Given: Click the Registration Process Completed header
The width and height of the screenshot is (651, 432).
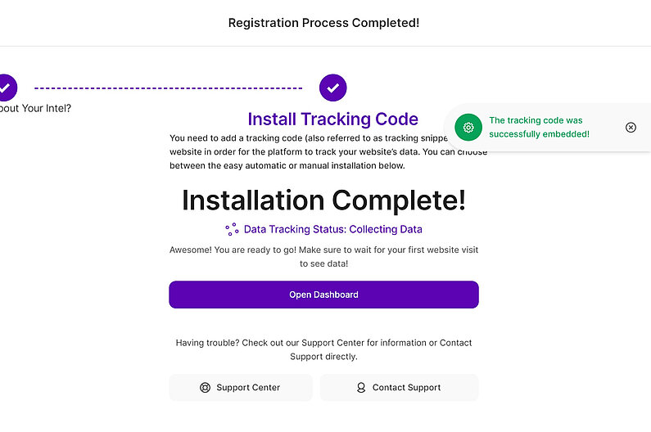Looking at the screenshot, I should (x=323, y=22).
